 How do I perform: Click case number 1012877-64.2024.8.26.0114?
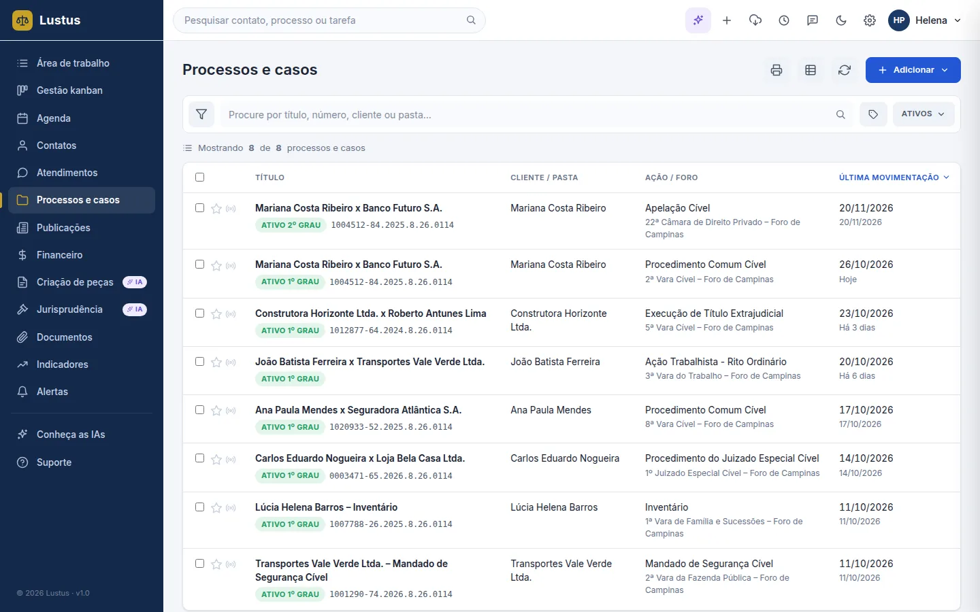coord(391,330)
